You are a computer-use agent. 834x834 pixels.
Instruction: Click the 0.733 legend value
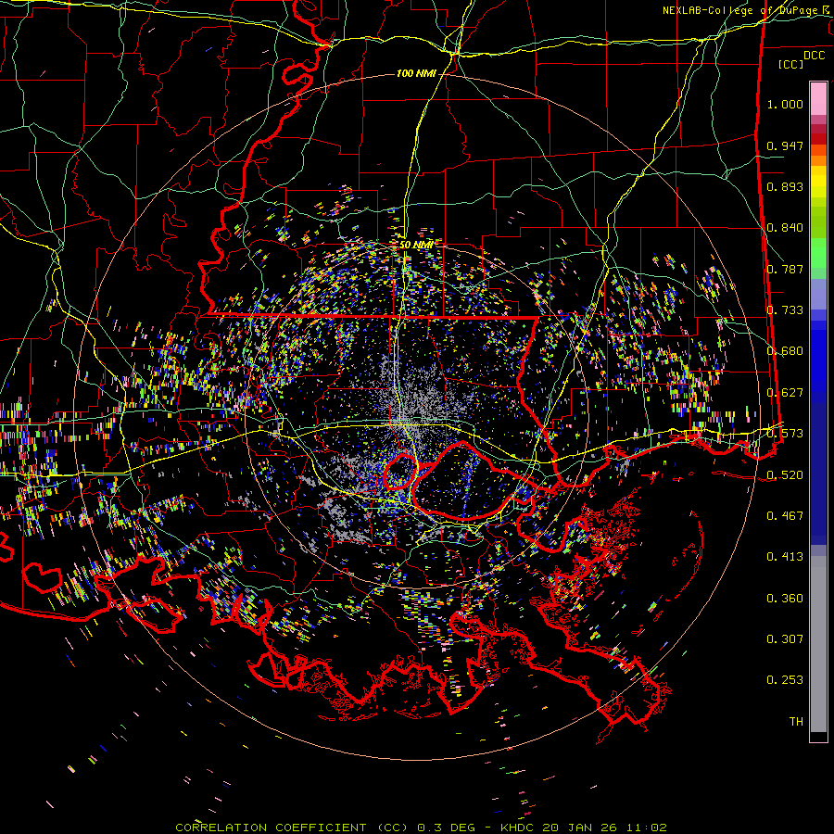785,310
